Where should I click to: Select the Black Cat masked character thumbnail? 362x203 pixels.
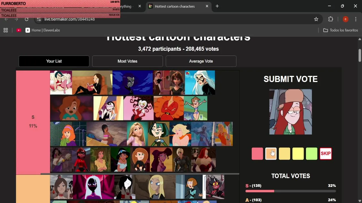point(200,83)
